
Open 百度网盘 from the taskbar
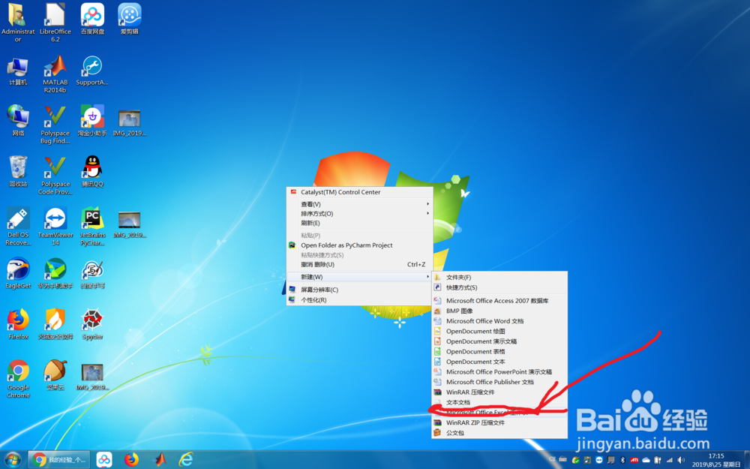point(104,460)
